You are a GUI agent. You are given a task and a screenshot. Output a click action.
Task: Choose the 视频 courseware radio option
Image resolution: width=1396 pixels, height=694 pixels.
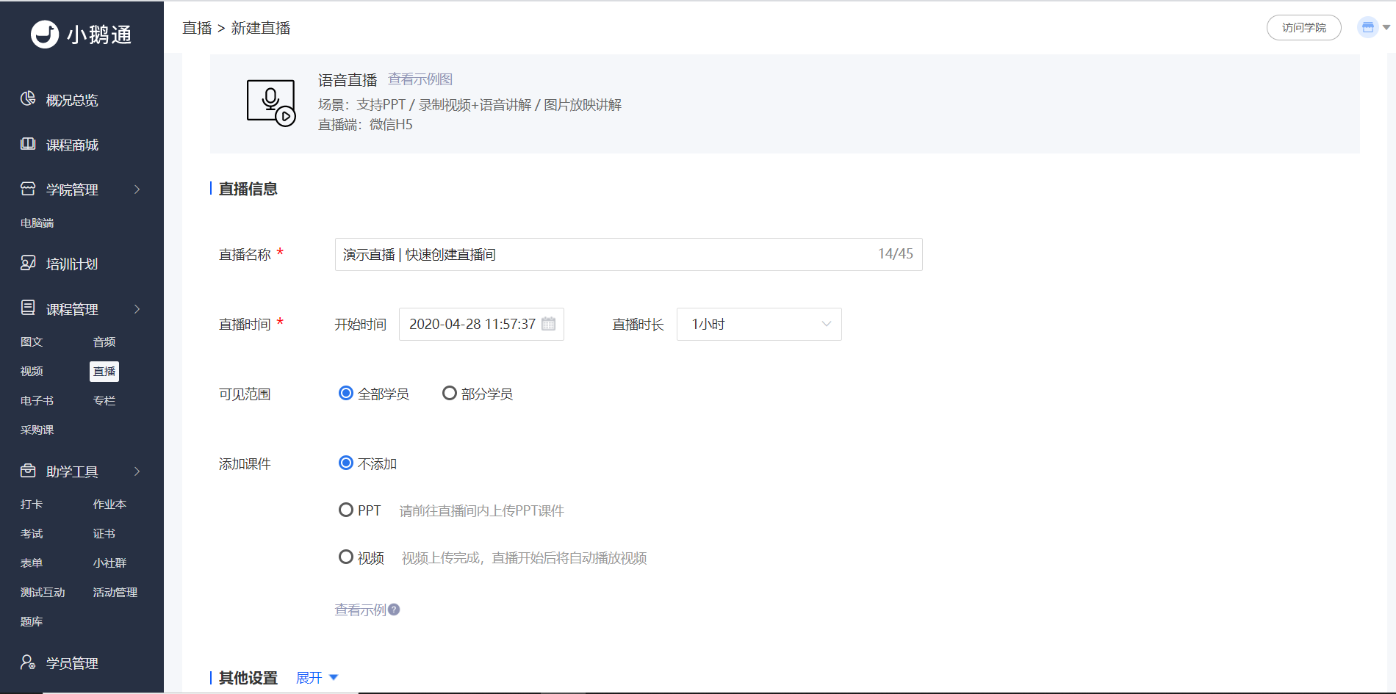pos(345,557)
